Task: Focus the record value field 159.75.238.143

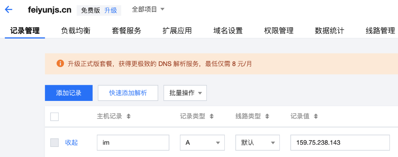Action: (x=340, y=142)
